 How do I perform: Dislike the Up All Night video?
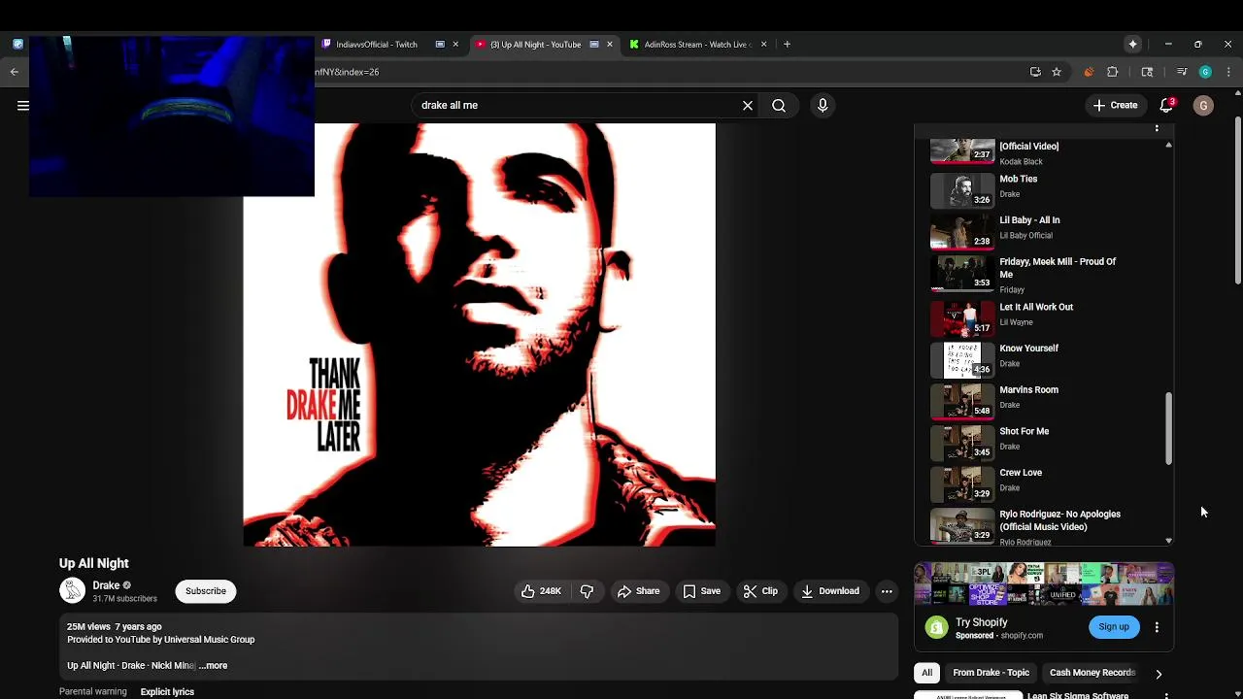587,591
